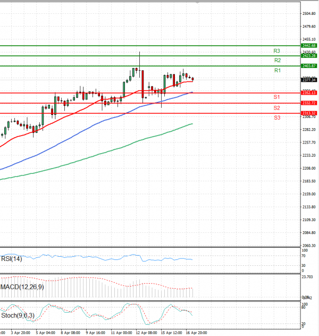Click the 2060.30 price axis value
The width and height of the screenshot is (319, 336).
pos(309,246)
